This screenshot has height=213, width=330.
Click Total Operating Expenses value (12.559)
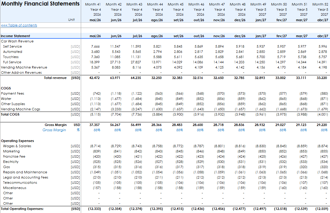pos(321,209)
